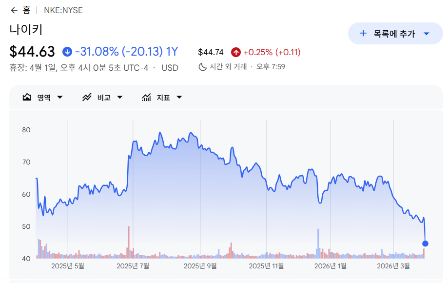Click the current price dot on chart
448x283 pixels.
[425, 243]
